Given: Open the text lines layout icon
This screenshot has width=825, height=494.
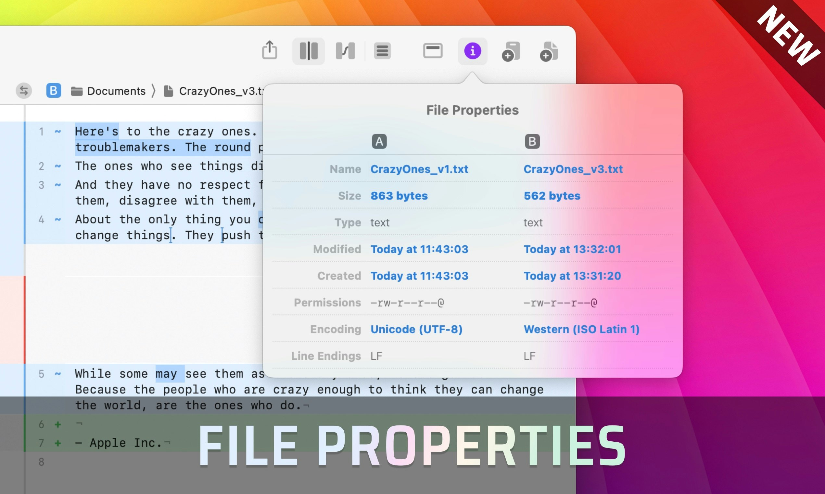Looking at the screenshot, I should (x=382, y=51).
